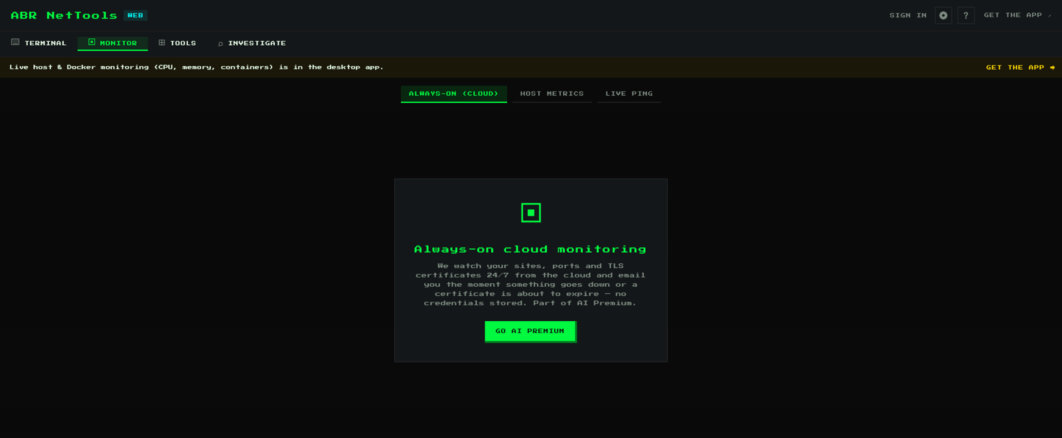Open the settings gear icon

(x=943, y=15)
